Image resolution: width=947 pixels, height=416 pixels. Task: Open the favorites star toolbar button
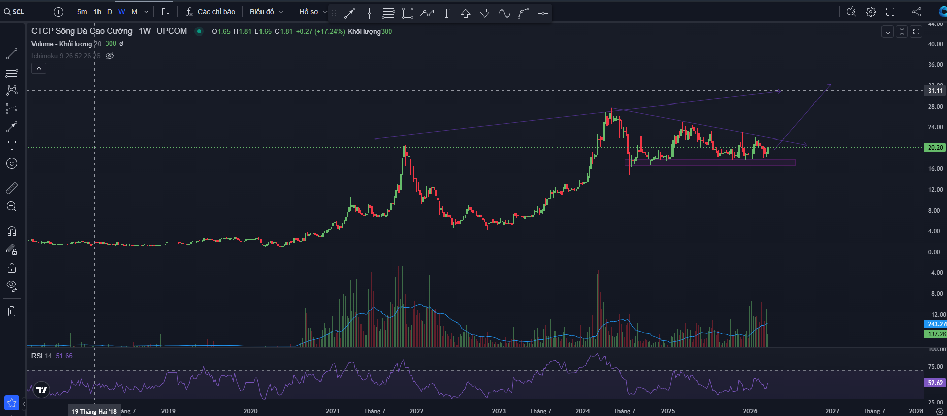point(12,403)
